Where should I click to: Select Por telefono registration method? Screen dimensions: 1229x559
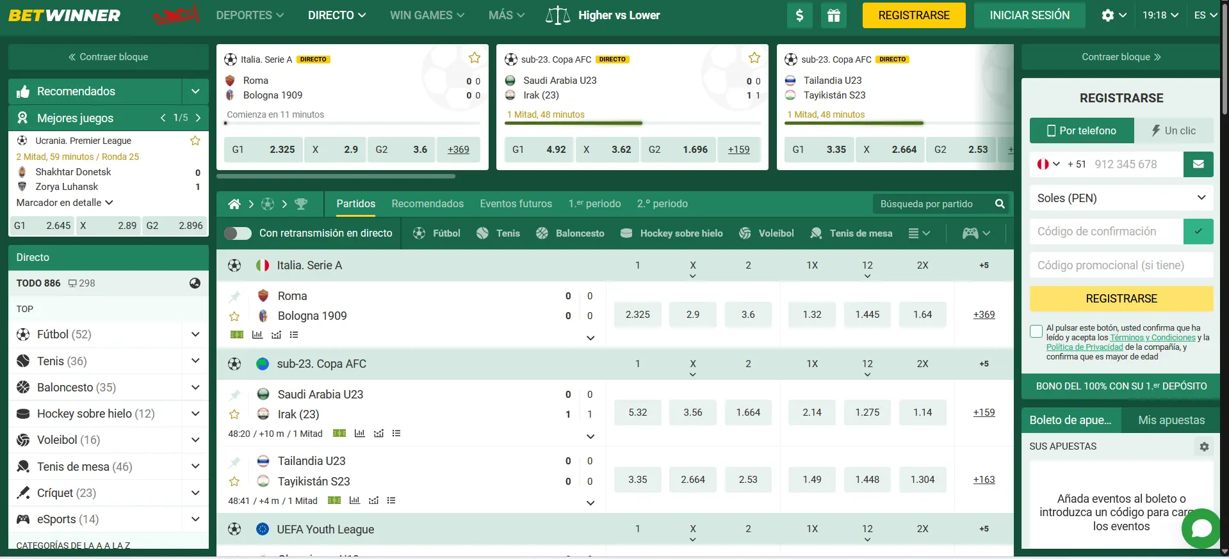(x=1082, y=130)
